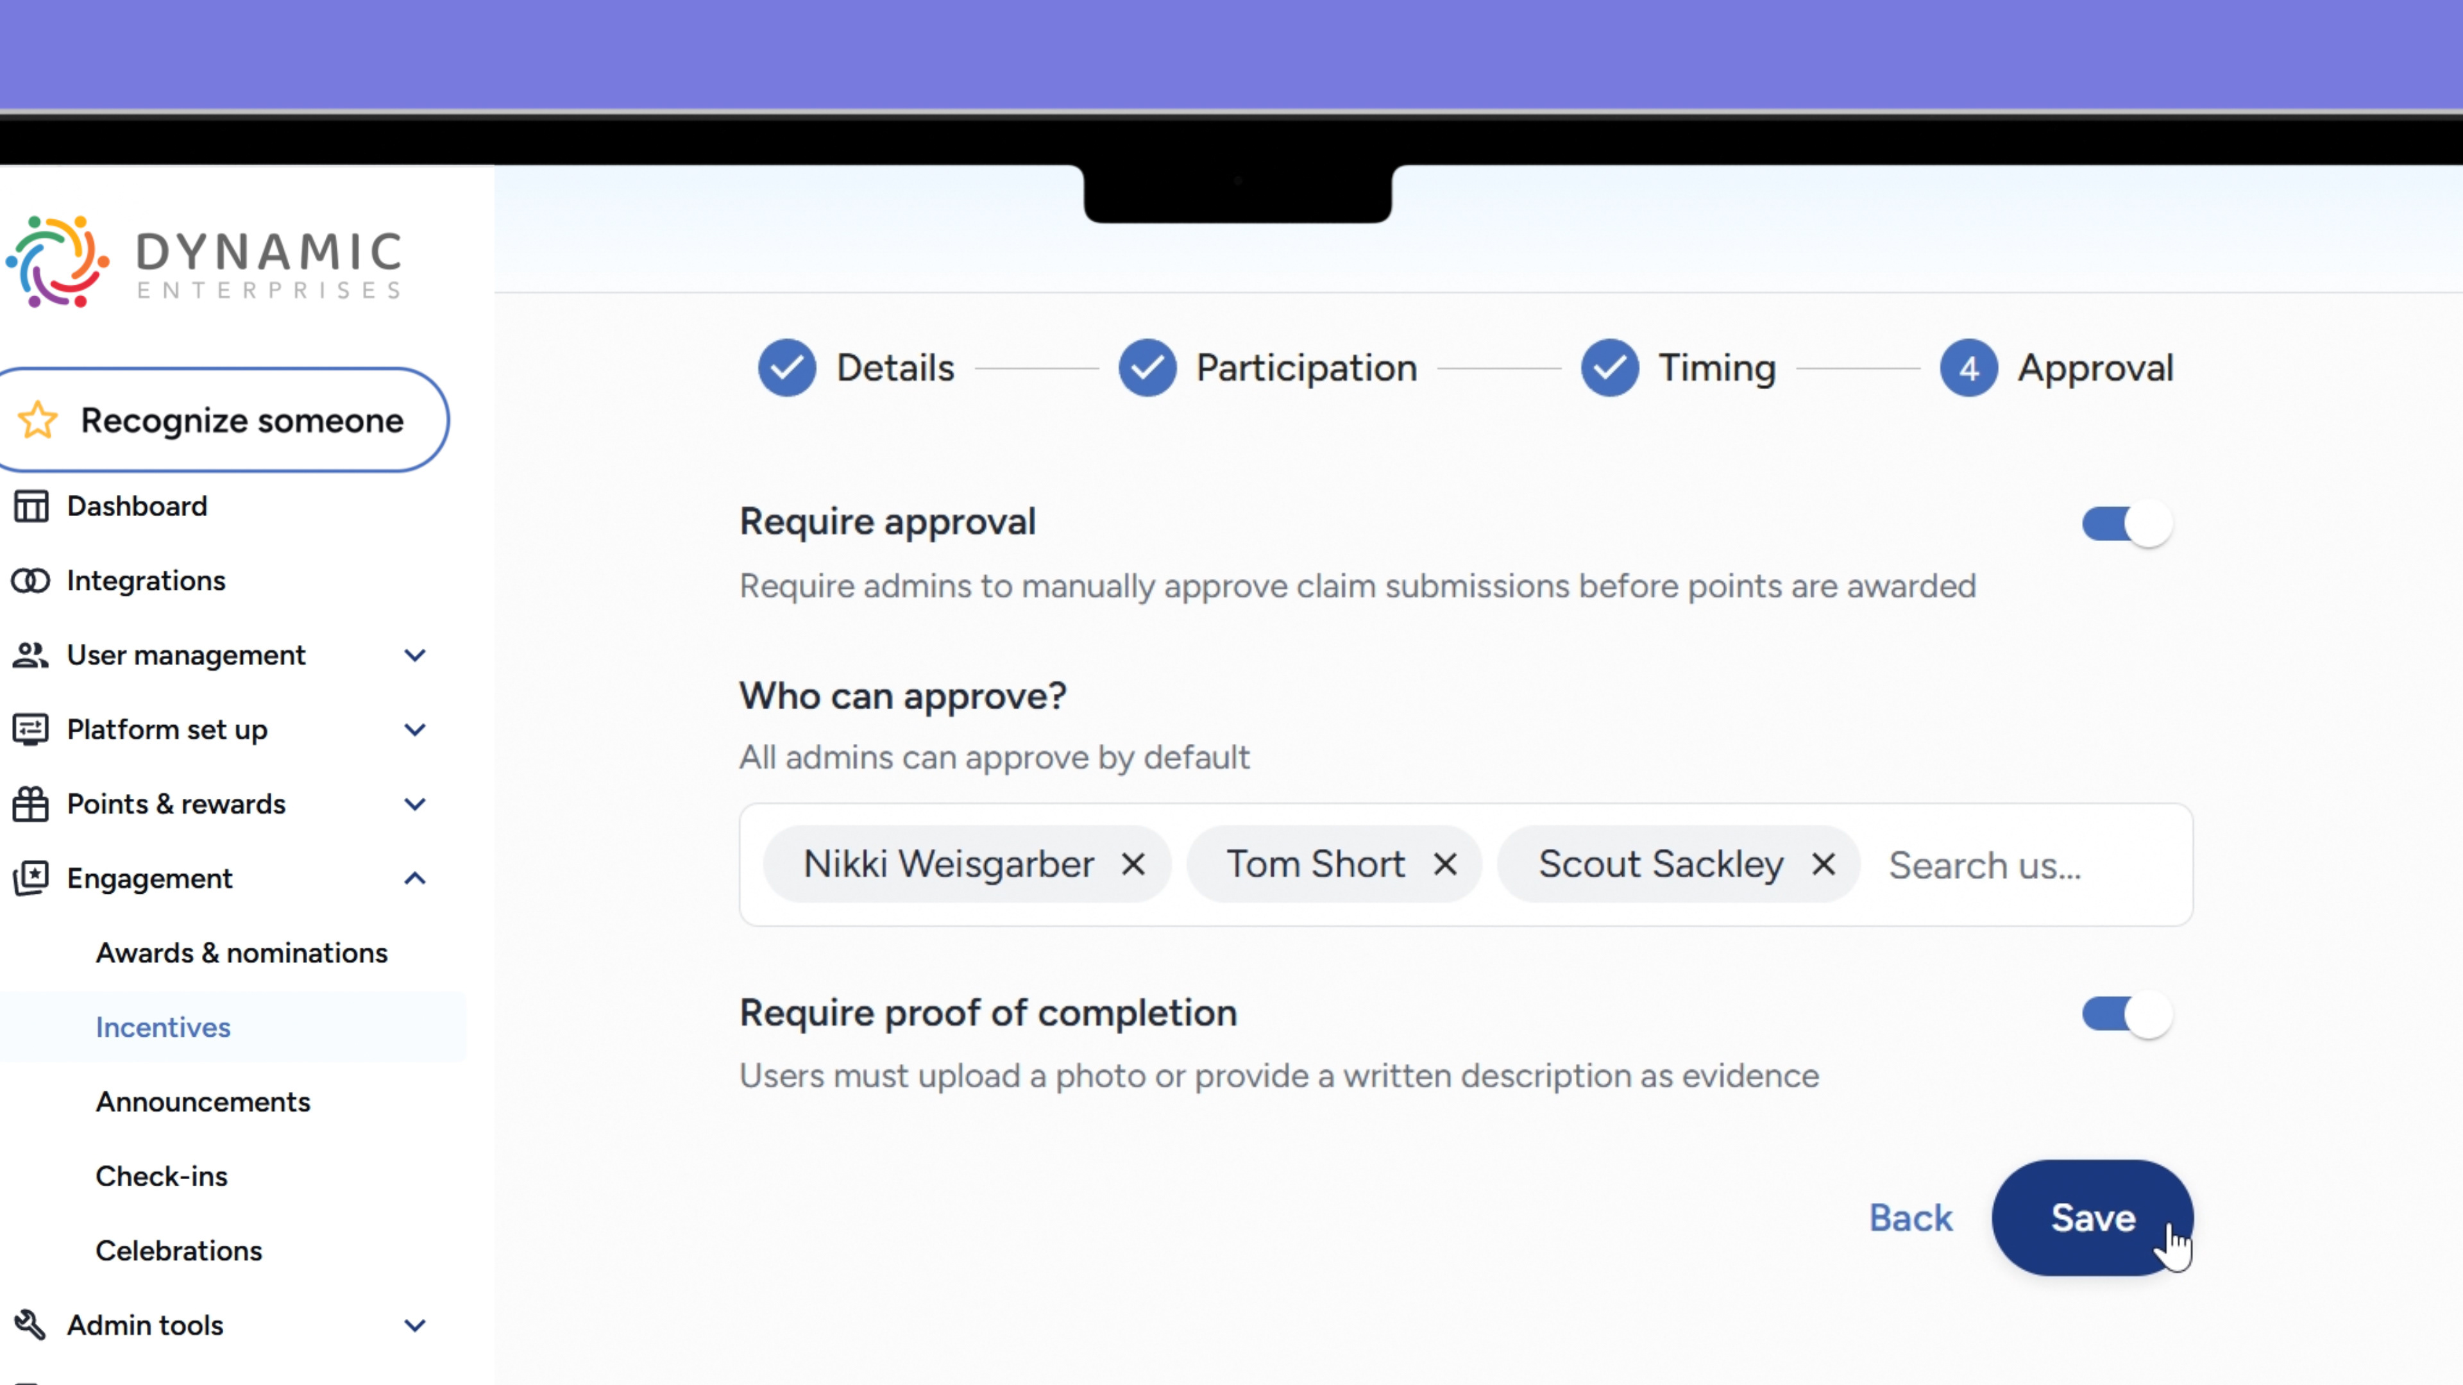Collapse the Engagement section chevron

coord(415,878)
